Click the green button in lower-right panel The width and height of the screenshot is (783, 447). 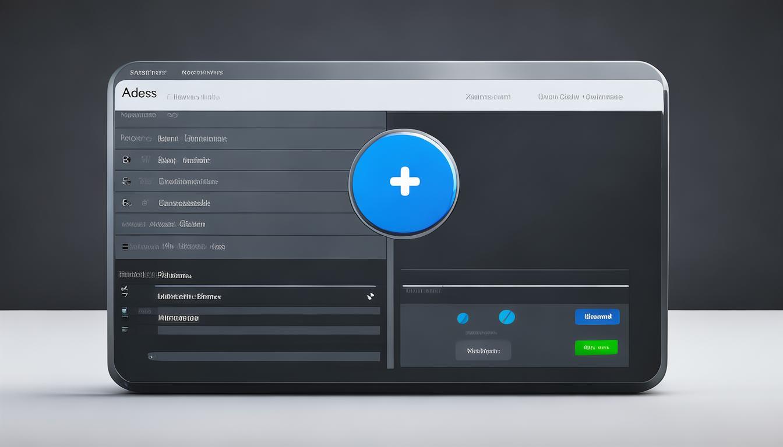596,347
